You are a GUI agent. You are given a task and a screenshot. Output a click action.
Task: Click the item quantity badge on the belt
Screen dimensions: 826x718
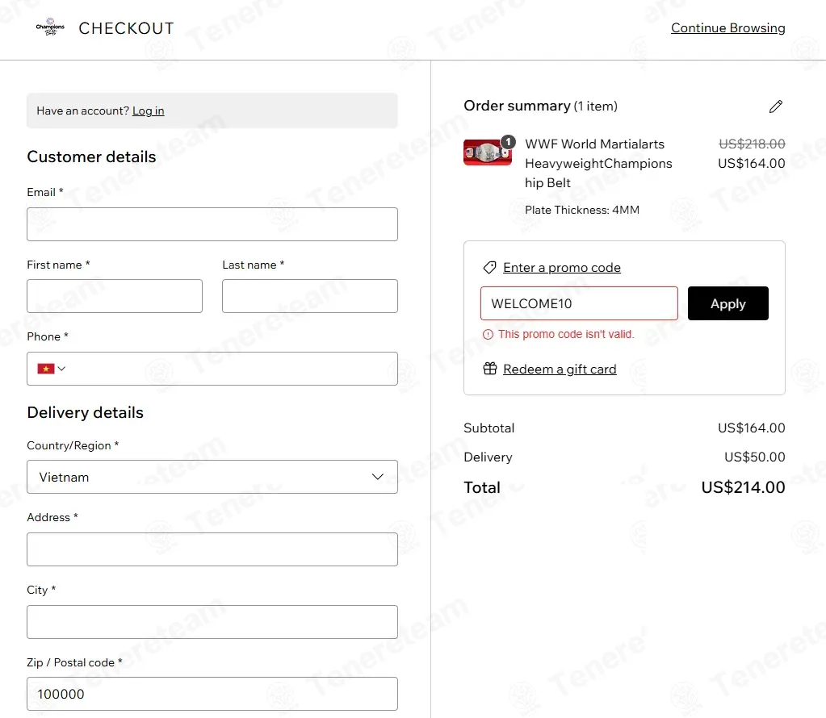tap(508, 142)
